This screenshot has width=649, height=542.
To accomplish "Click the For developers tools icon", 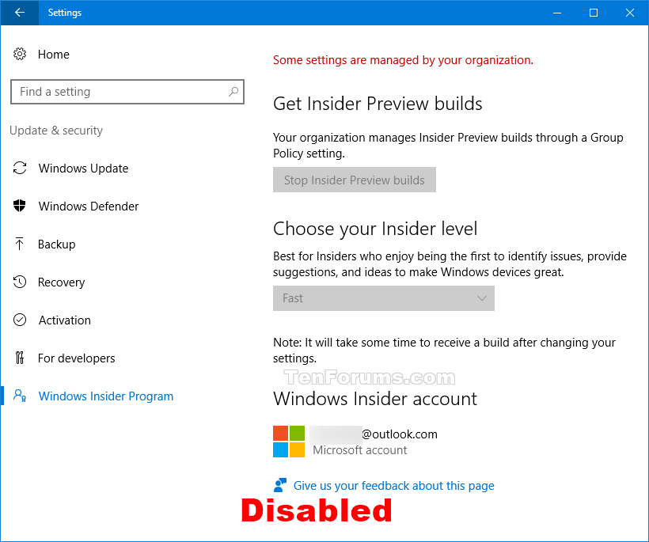I will [x=20, y=358].
